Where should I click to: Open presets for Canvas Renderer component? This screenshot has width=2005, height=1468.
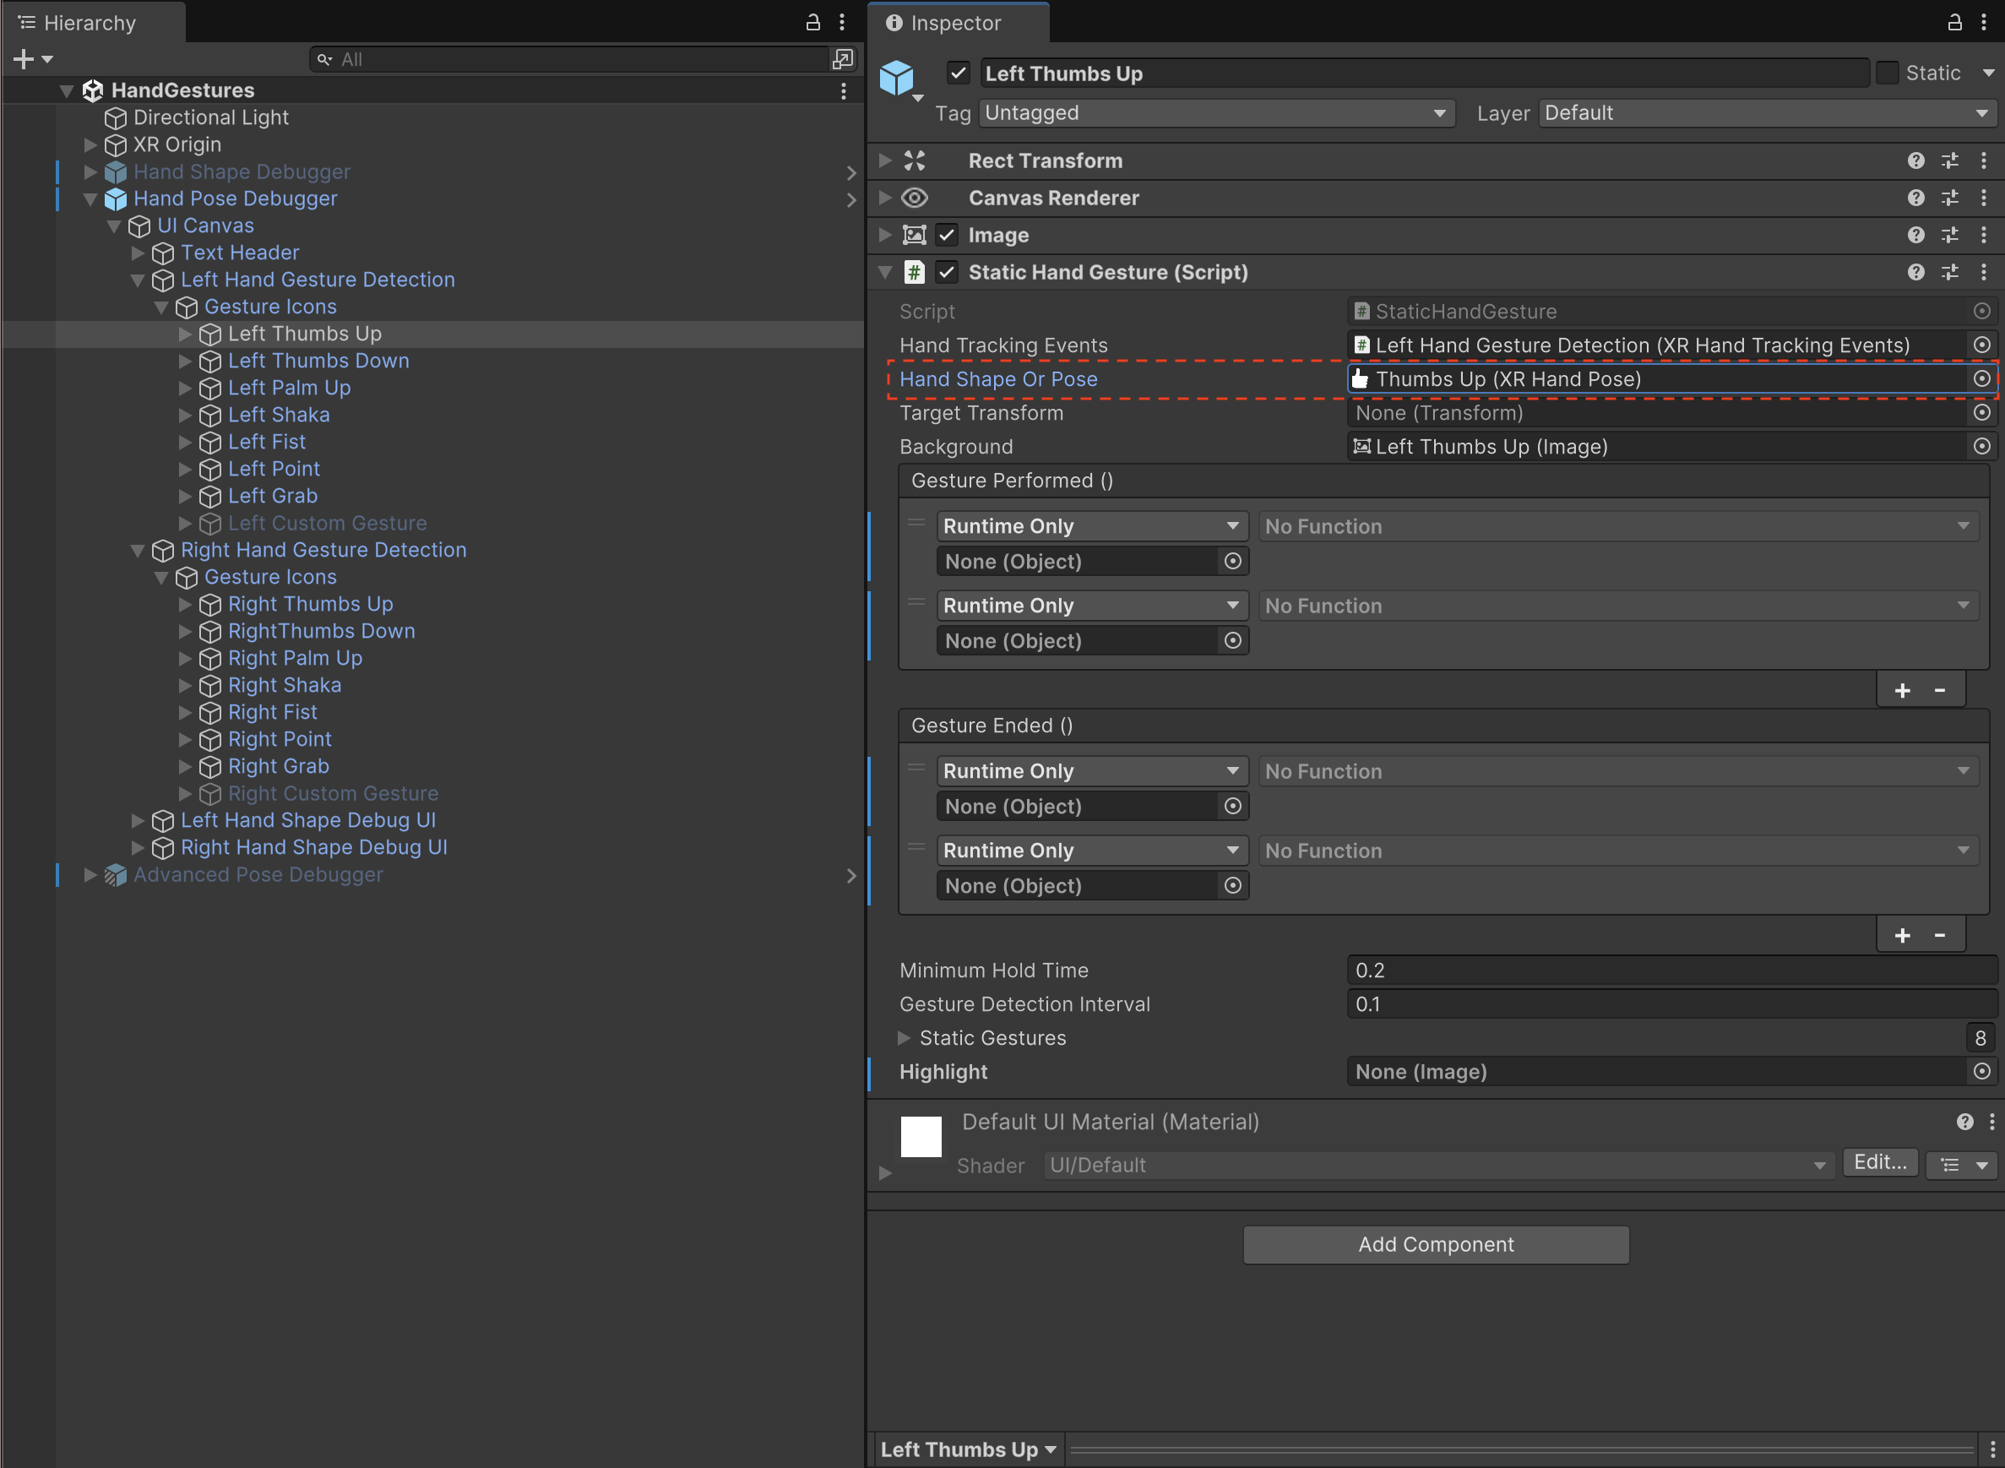[1949, 198]
